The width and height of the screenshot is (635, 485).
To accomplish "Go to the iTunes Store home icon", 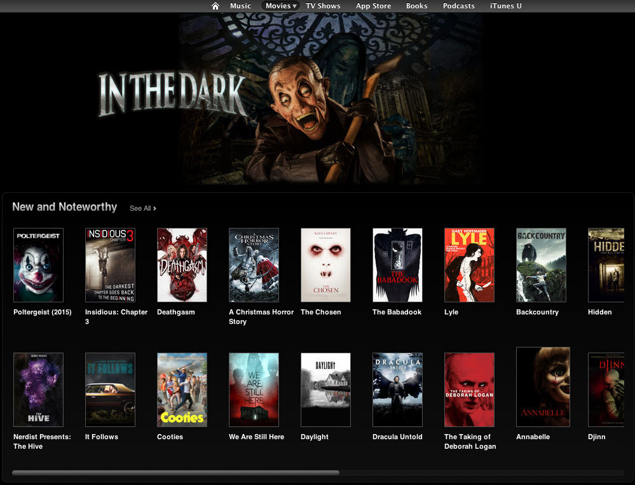I will click(x=215, y=6).
